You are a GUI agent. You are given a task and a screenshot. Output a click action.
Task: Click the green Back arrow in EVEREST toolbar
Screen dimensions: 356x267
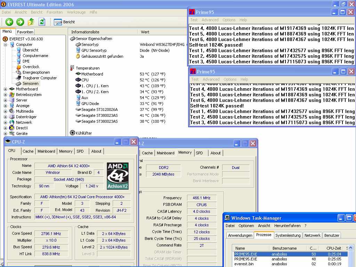(9, 22)
